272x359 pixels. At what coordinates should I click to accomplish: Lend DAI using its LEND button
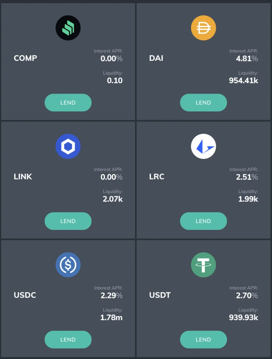pos(203,103)
